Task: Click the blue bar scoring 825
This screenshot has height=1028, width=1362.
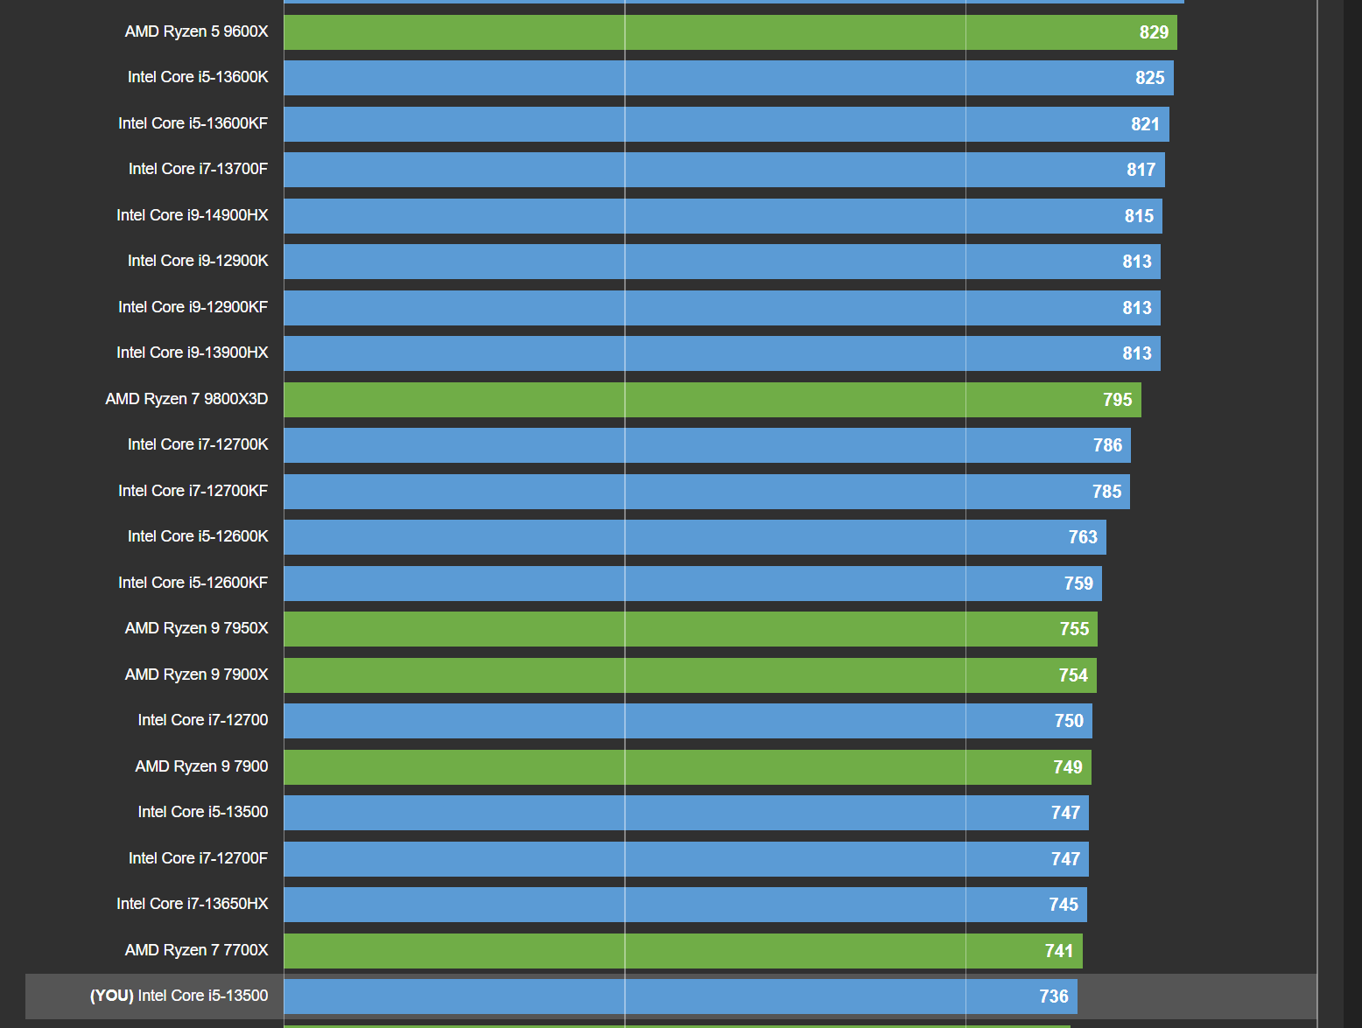Action: [x=728, y=78]
